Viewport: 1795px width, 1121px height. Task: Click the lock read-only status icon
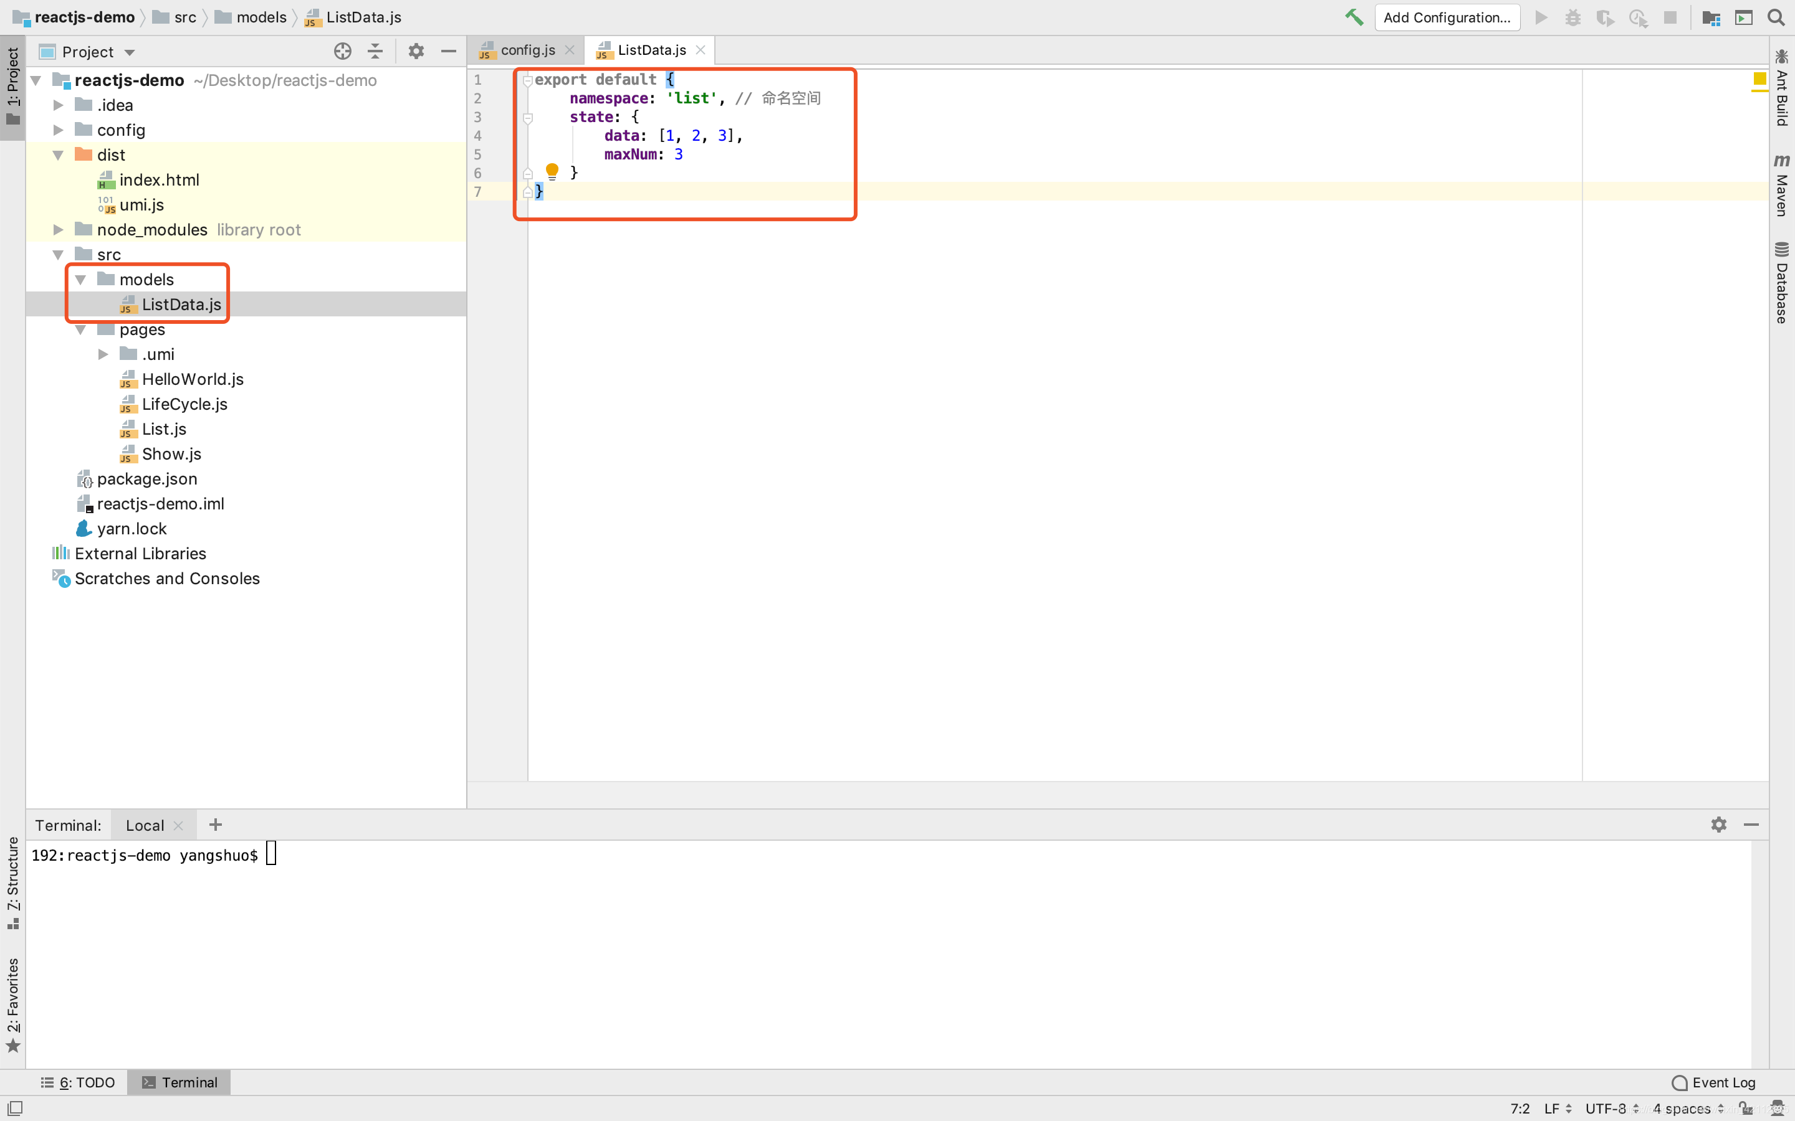[1746, 1109]
